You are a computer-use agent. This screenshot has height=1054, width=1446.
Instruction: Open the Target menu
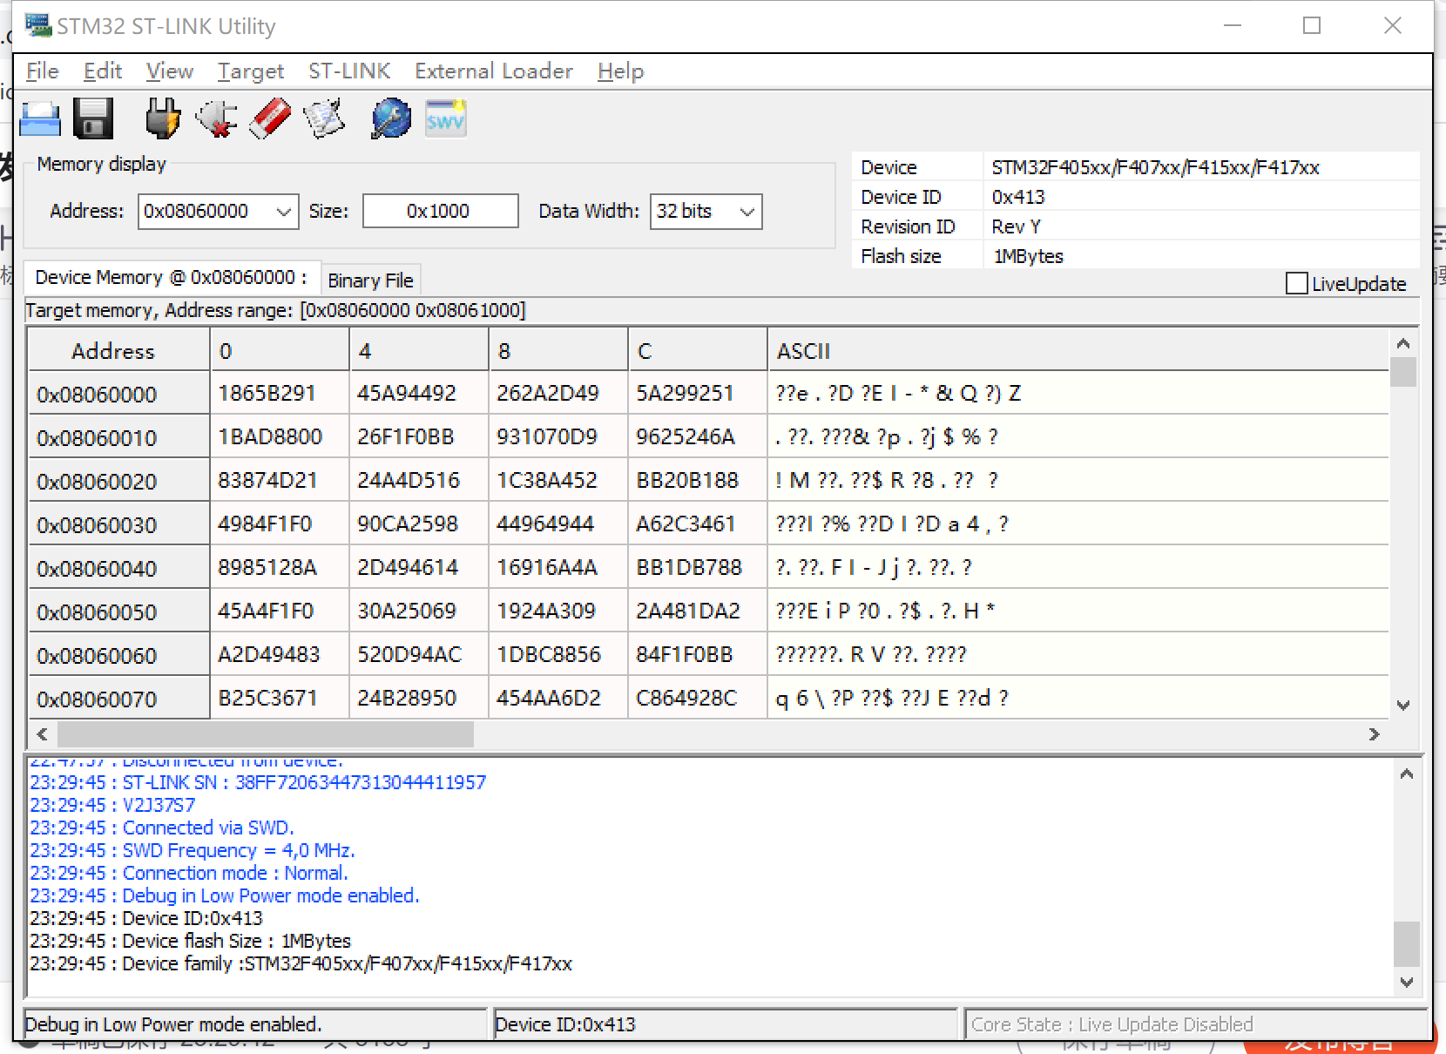250,71
